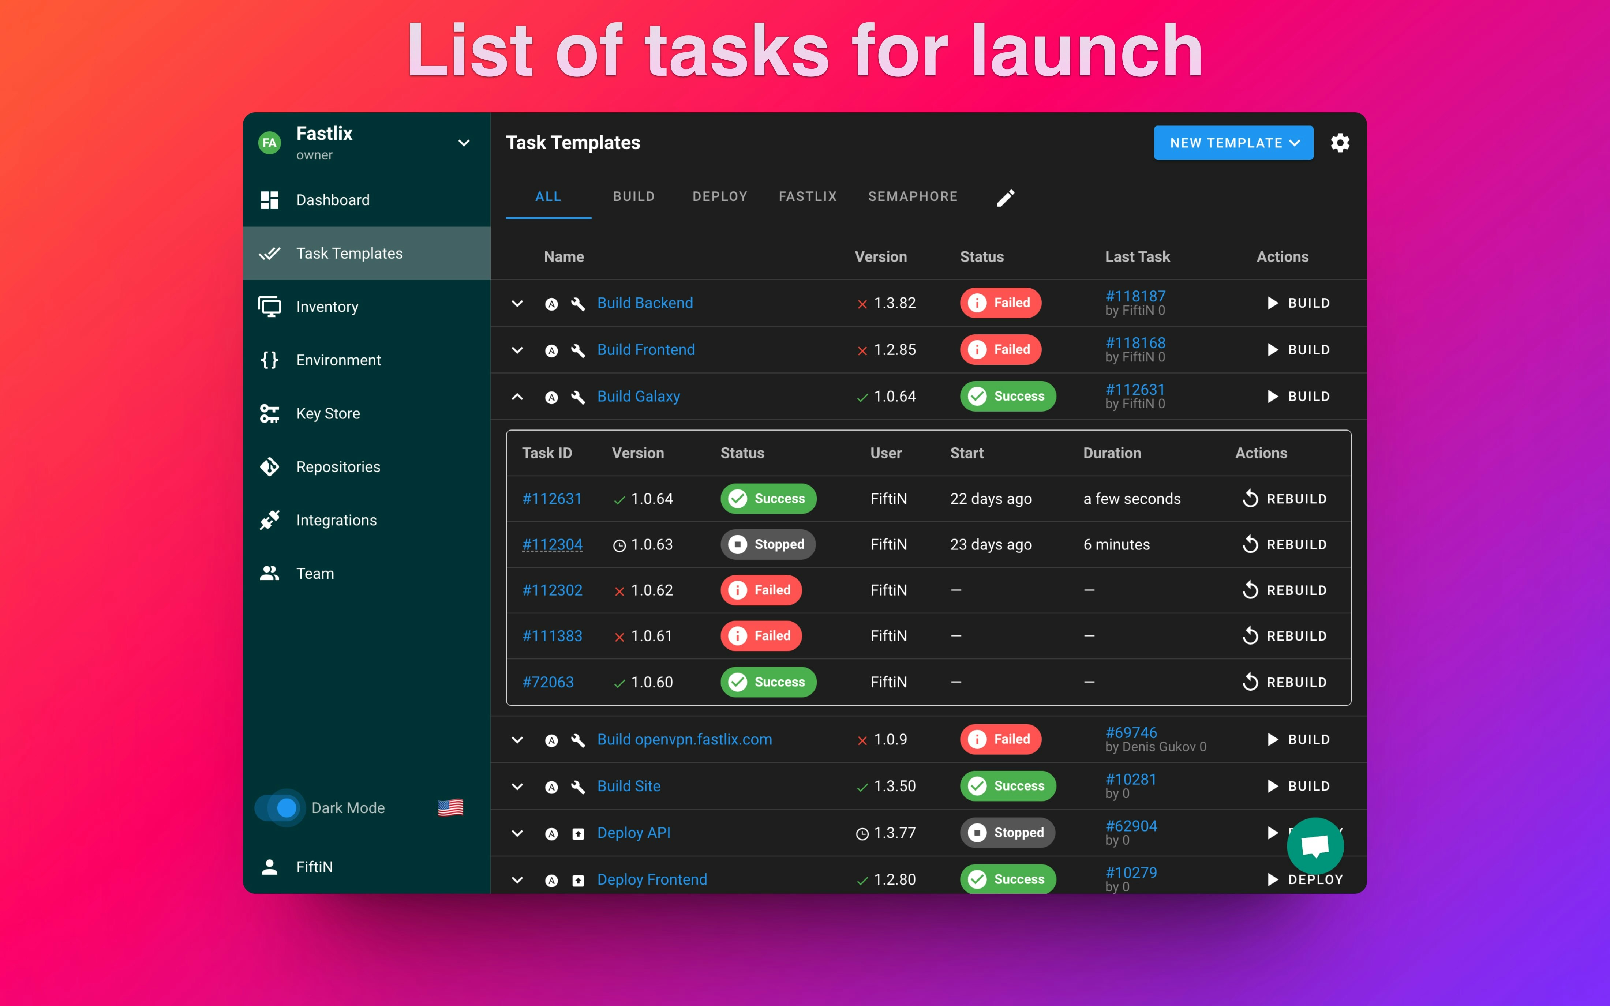
Task: Click the Failed status badge of Build Backend
Action: point(1000,303)
